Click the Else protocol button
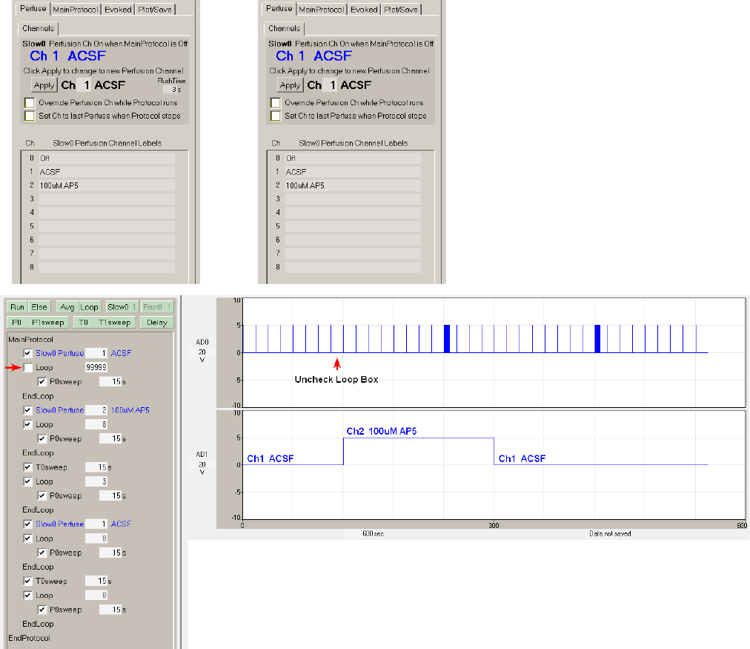This screenshot has width=750, height=649. pyautogui.click(x=39, y=307)
